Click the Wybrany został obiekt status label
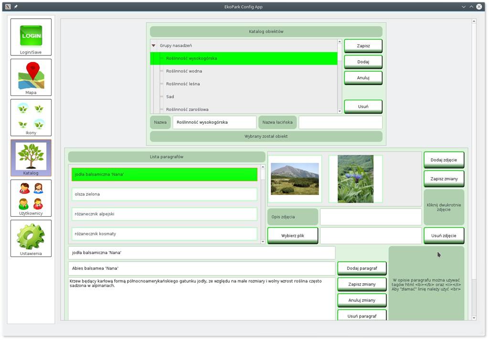Viewport: 489px width, 340px height. 266,136
